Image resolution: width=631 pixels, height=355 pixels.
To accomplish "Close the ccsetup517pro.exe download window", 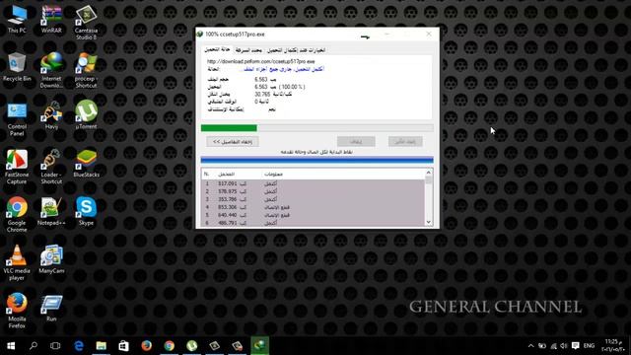I will coord(429,35).
